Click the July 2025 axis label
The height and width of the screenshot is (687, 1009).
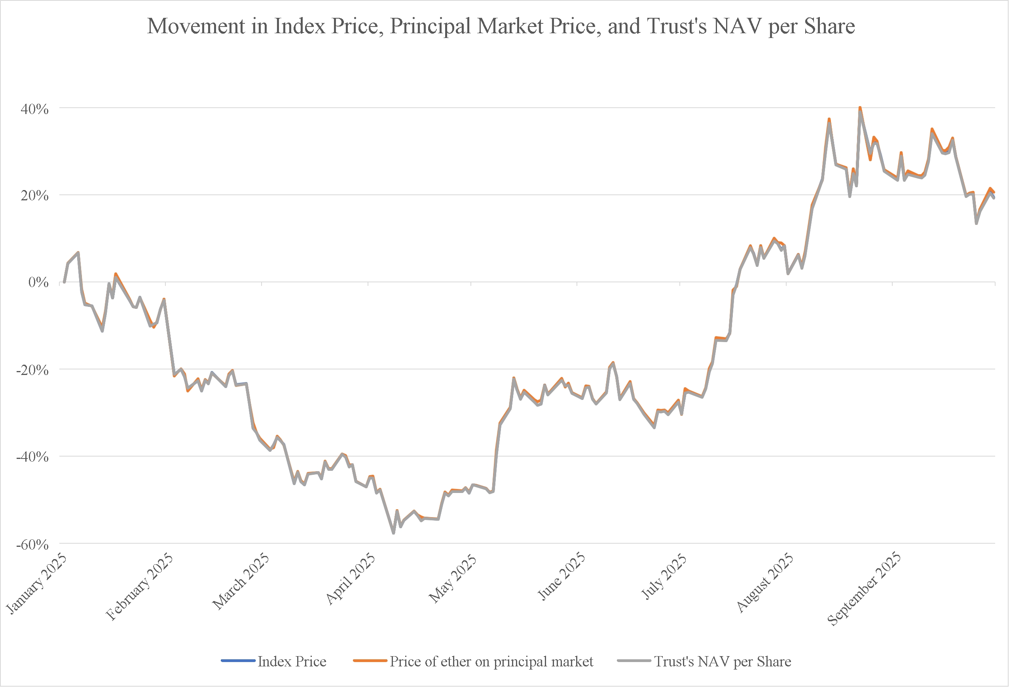point(664,577)
